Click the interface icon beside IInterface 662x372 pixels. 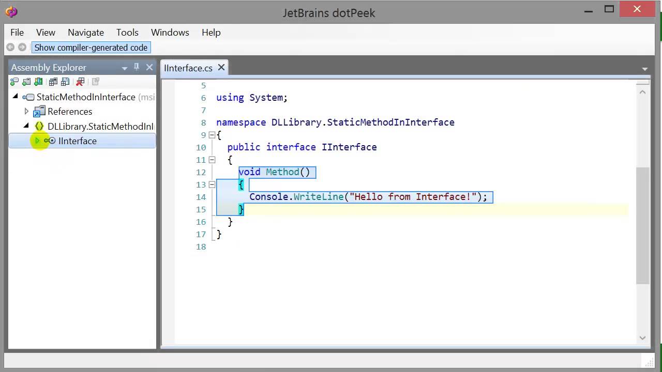(x=50, y=141)
